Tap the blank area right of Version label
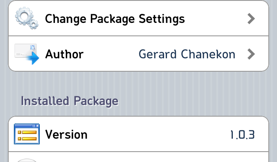The height and width of the screenshot is (162, 277). 158,134
